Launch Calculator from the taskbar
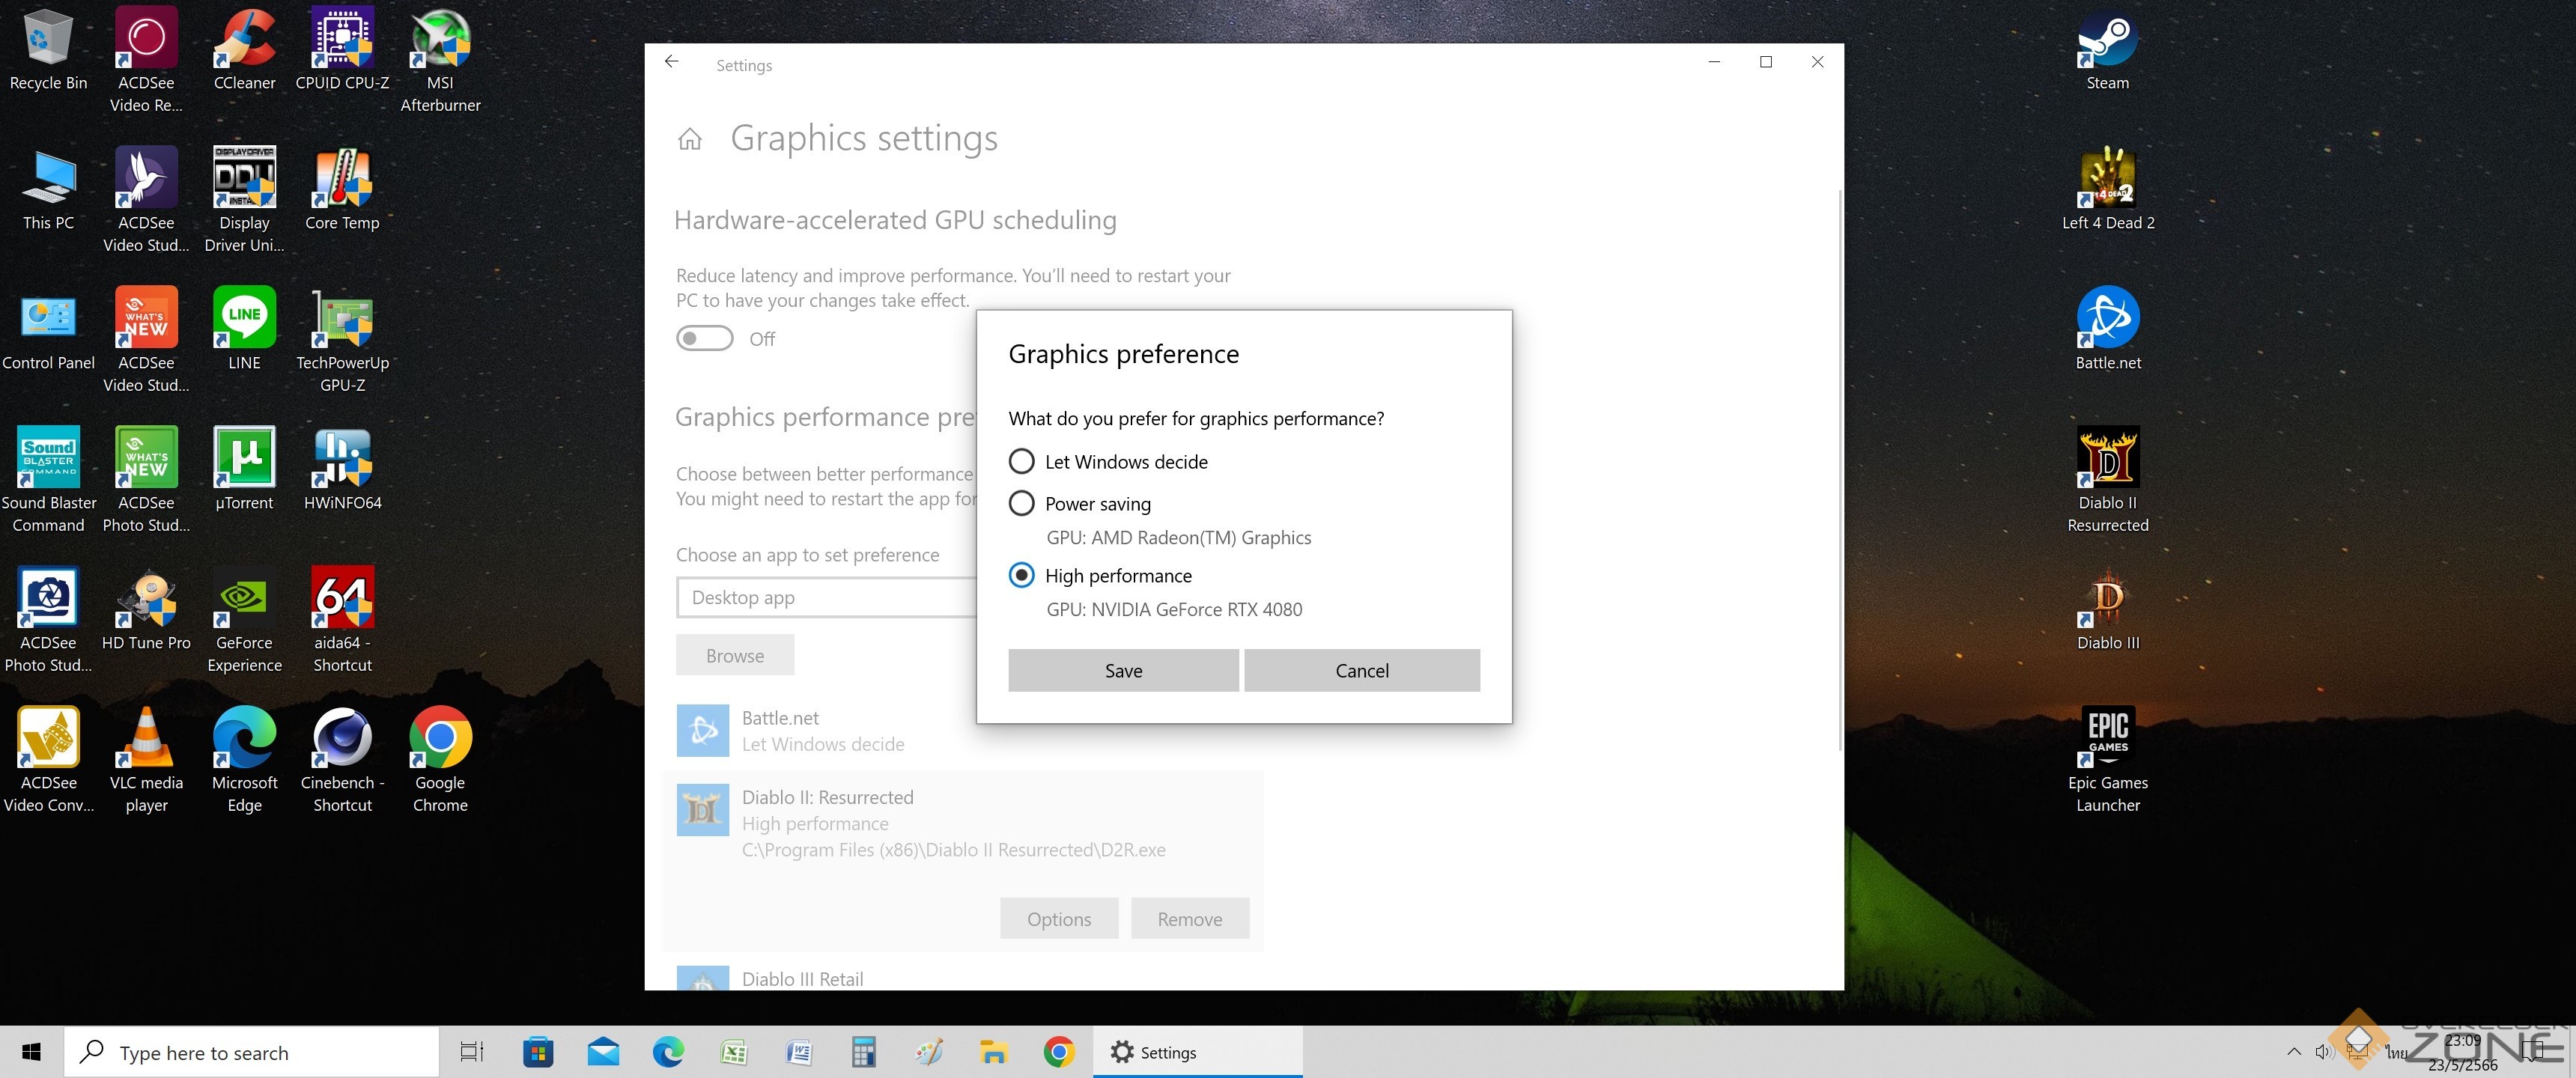The image size is (2576, 1078). click(864, 1052)
